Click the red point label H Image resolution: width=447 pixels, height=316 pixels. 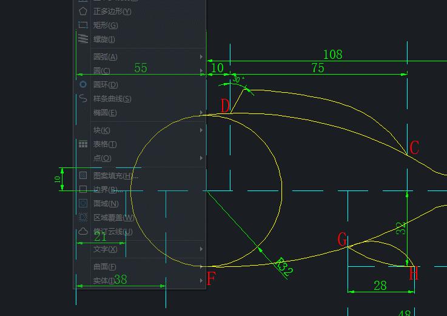(414, 273)
